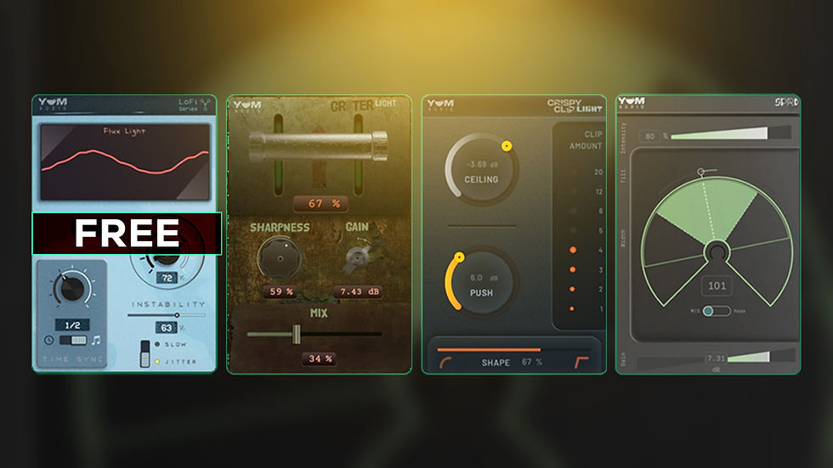
Task: Click the Gain lever knob in Grater
Action: (x=358, y=257)
